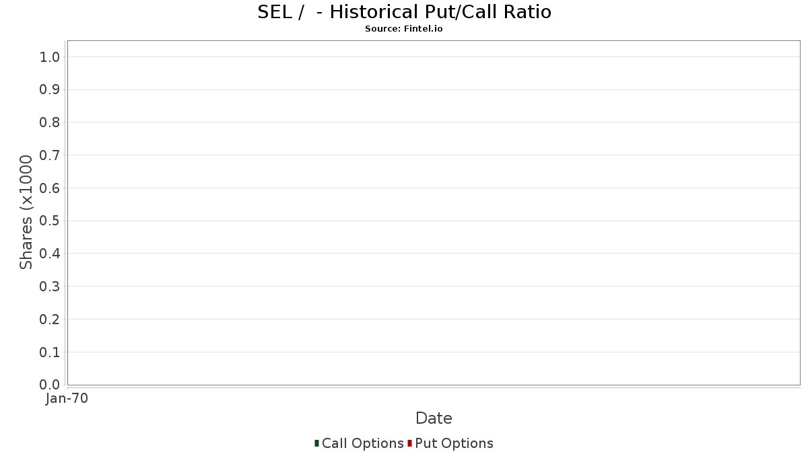Click the red Put Options legend swatch
Image resolution: width=808 pixels, height=454 pixels.
[409, 443]
